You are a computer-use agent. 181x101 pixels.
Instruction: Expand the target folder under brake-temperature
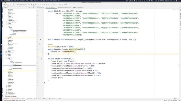(7, 37)
